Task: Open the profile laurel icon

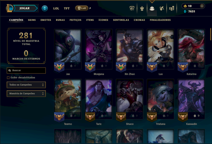Action: (142, 8)
